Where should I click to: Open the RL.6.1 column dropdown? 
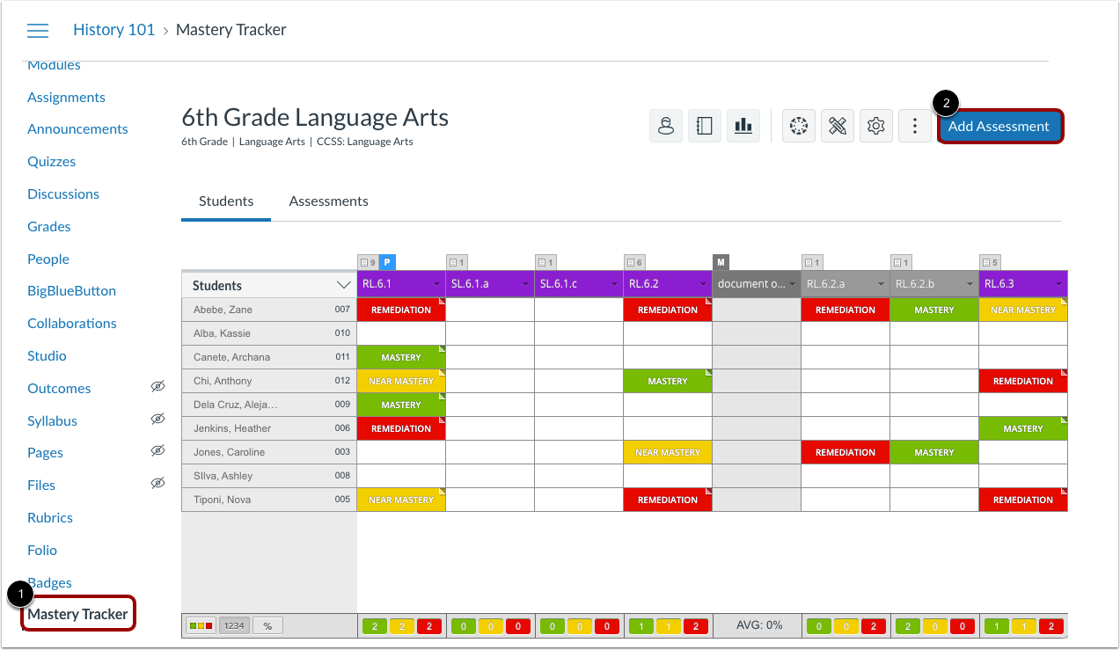(x=438, y=285)
